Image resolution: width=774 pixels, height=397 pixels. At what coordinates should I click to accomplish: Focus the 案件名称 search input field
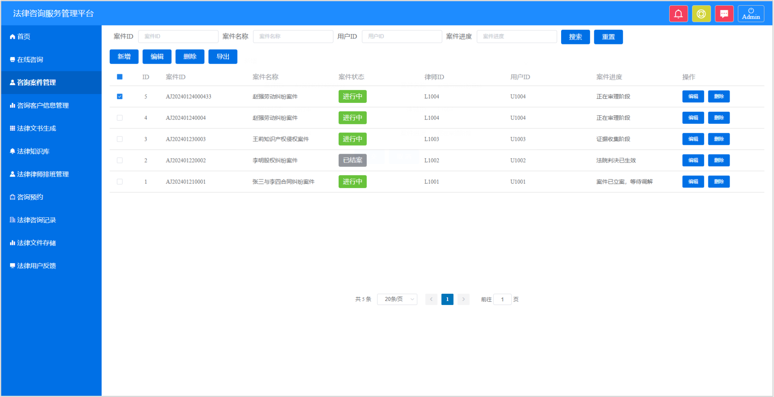point(293,37)
